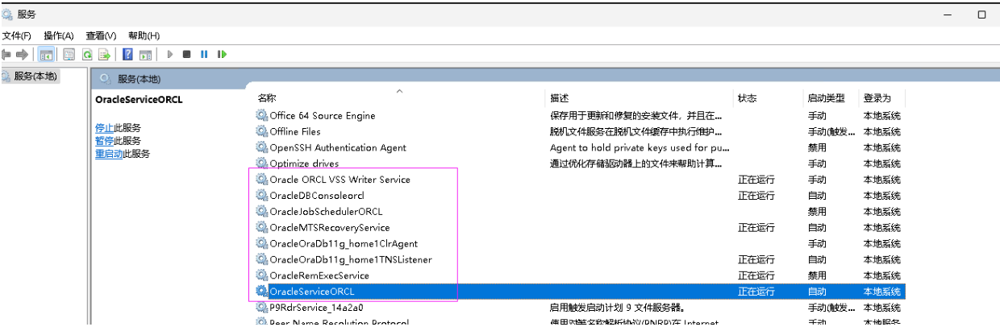
Task: Select 服务(本地) in the left tree
Action: click(x=35, y=77)
